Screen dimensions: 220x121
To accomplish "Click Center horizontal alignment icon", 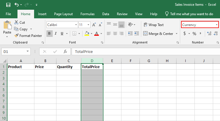I will [x=115, y=33].
